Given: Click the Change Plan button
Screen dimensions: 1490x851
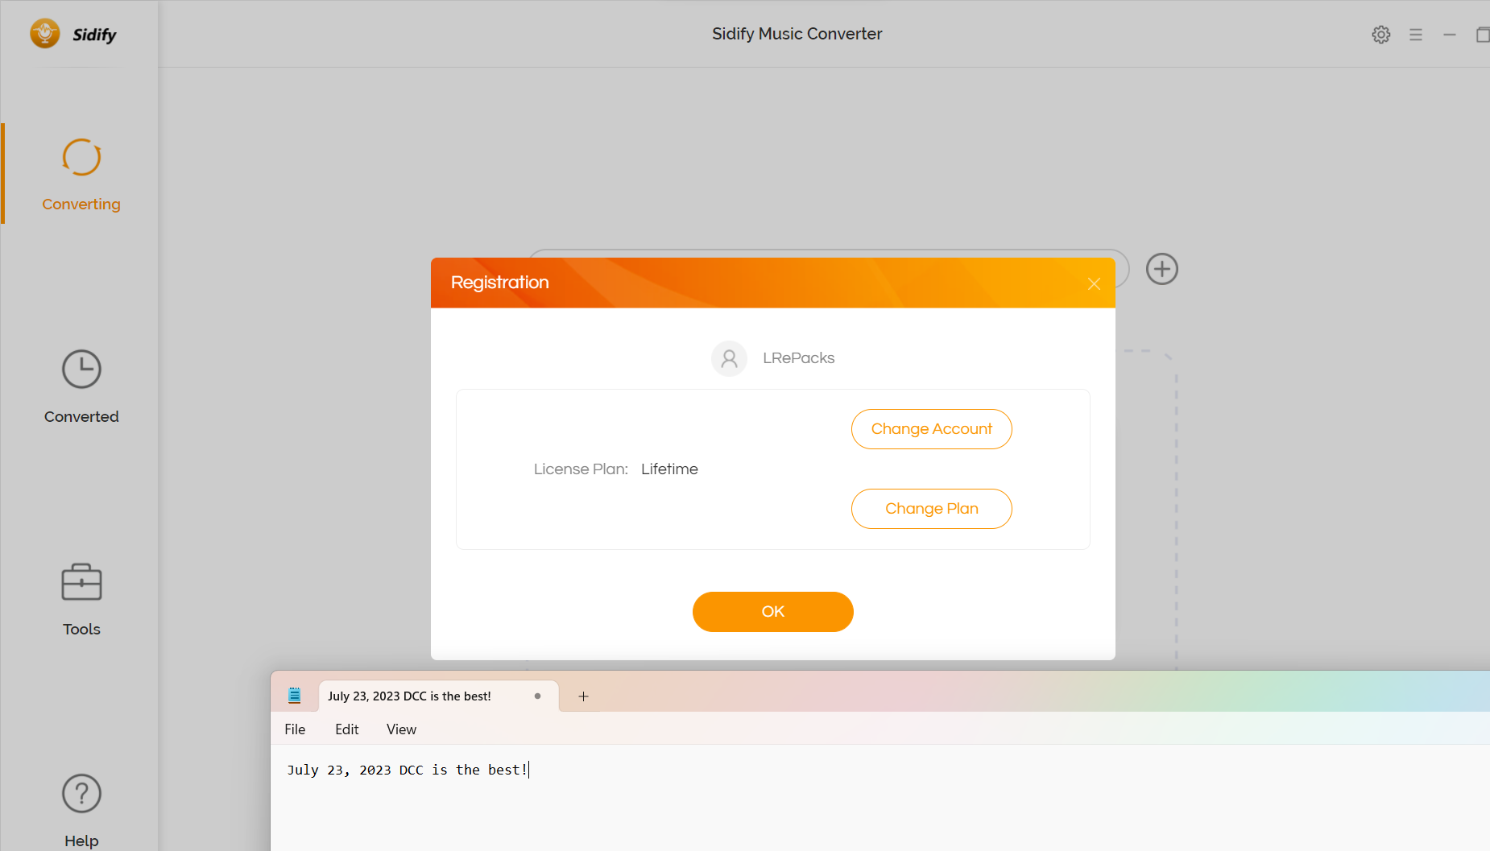Looking at the screenshot, I should pos(931,509).
